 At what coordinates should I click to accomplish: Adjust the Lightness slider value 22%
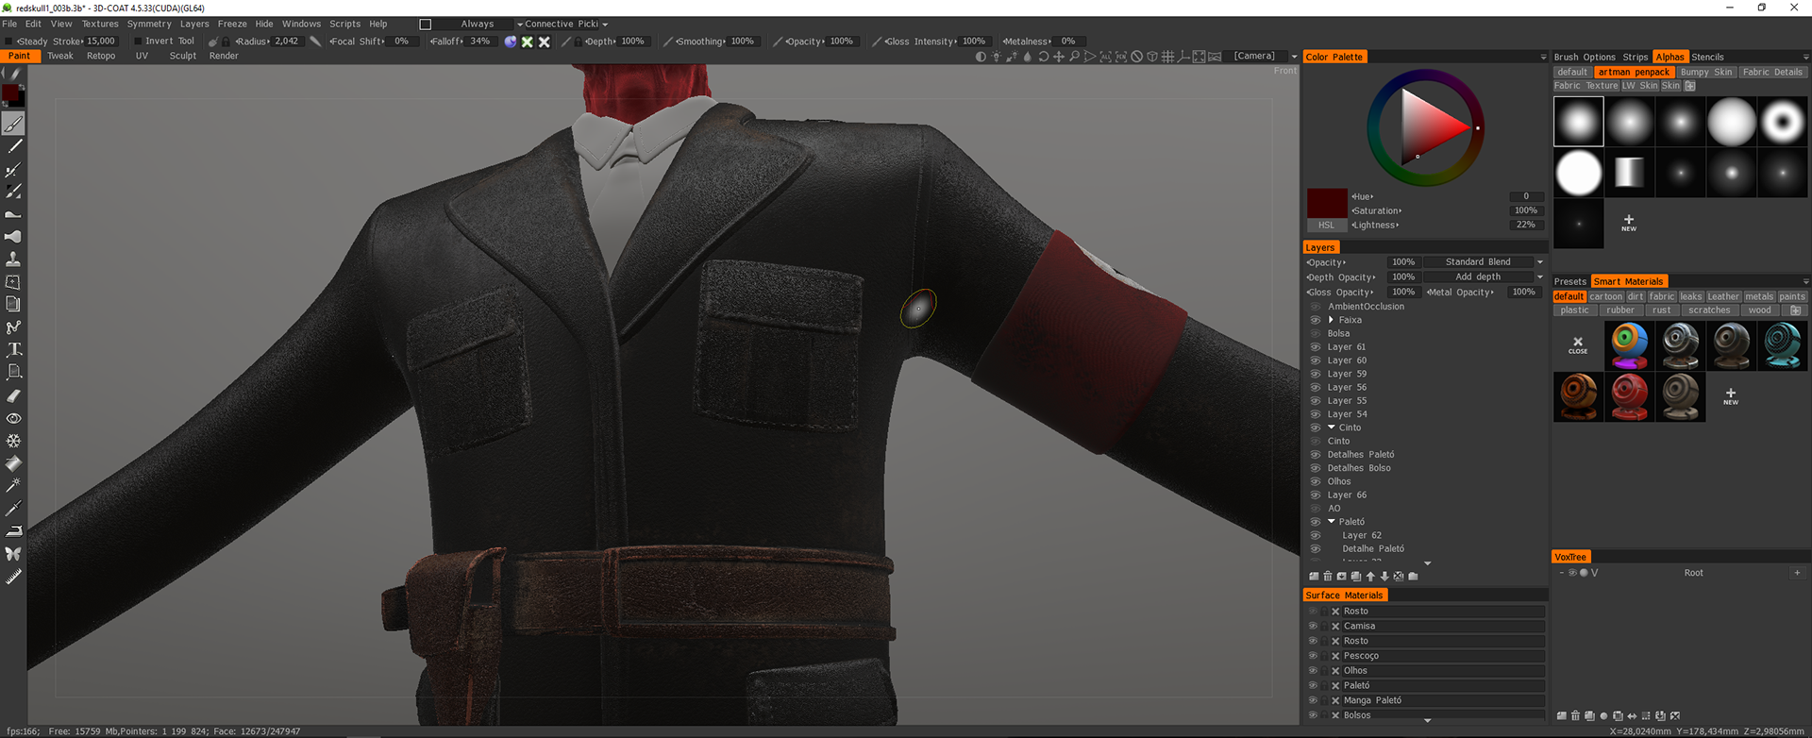point(1525,225)
